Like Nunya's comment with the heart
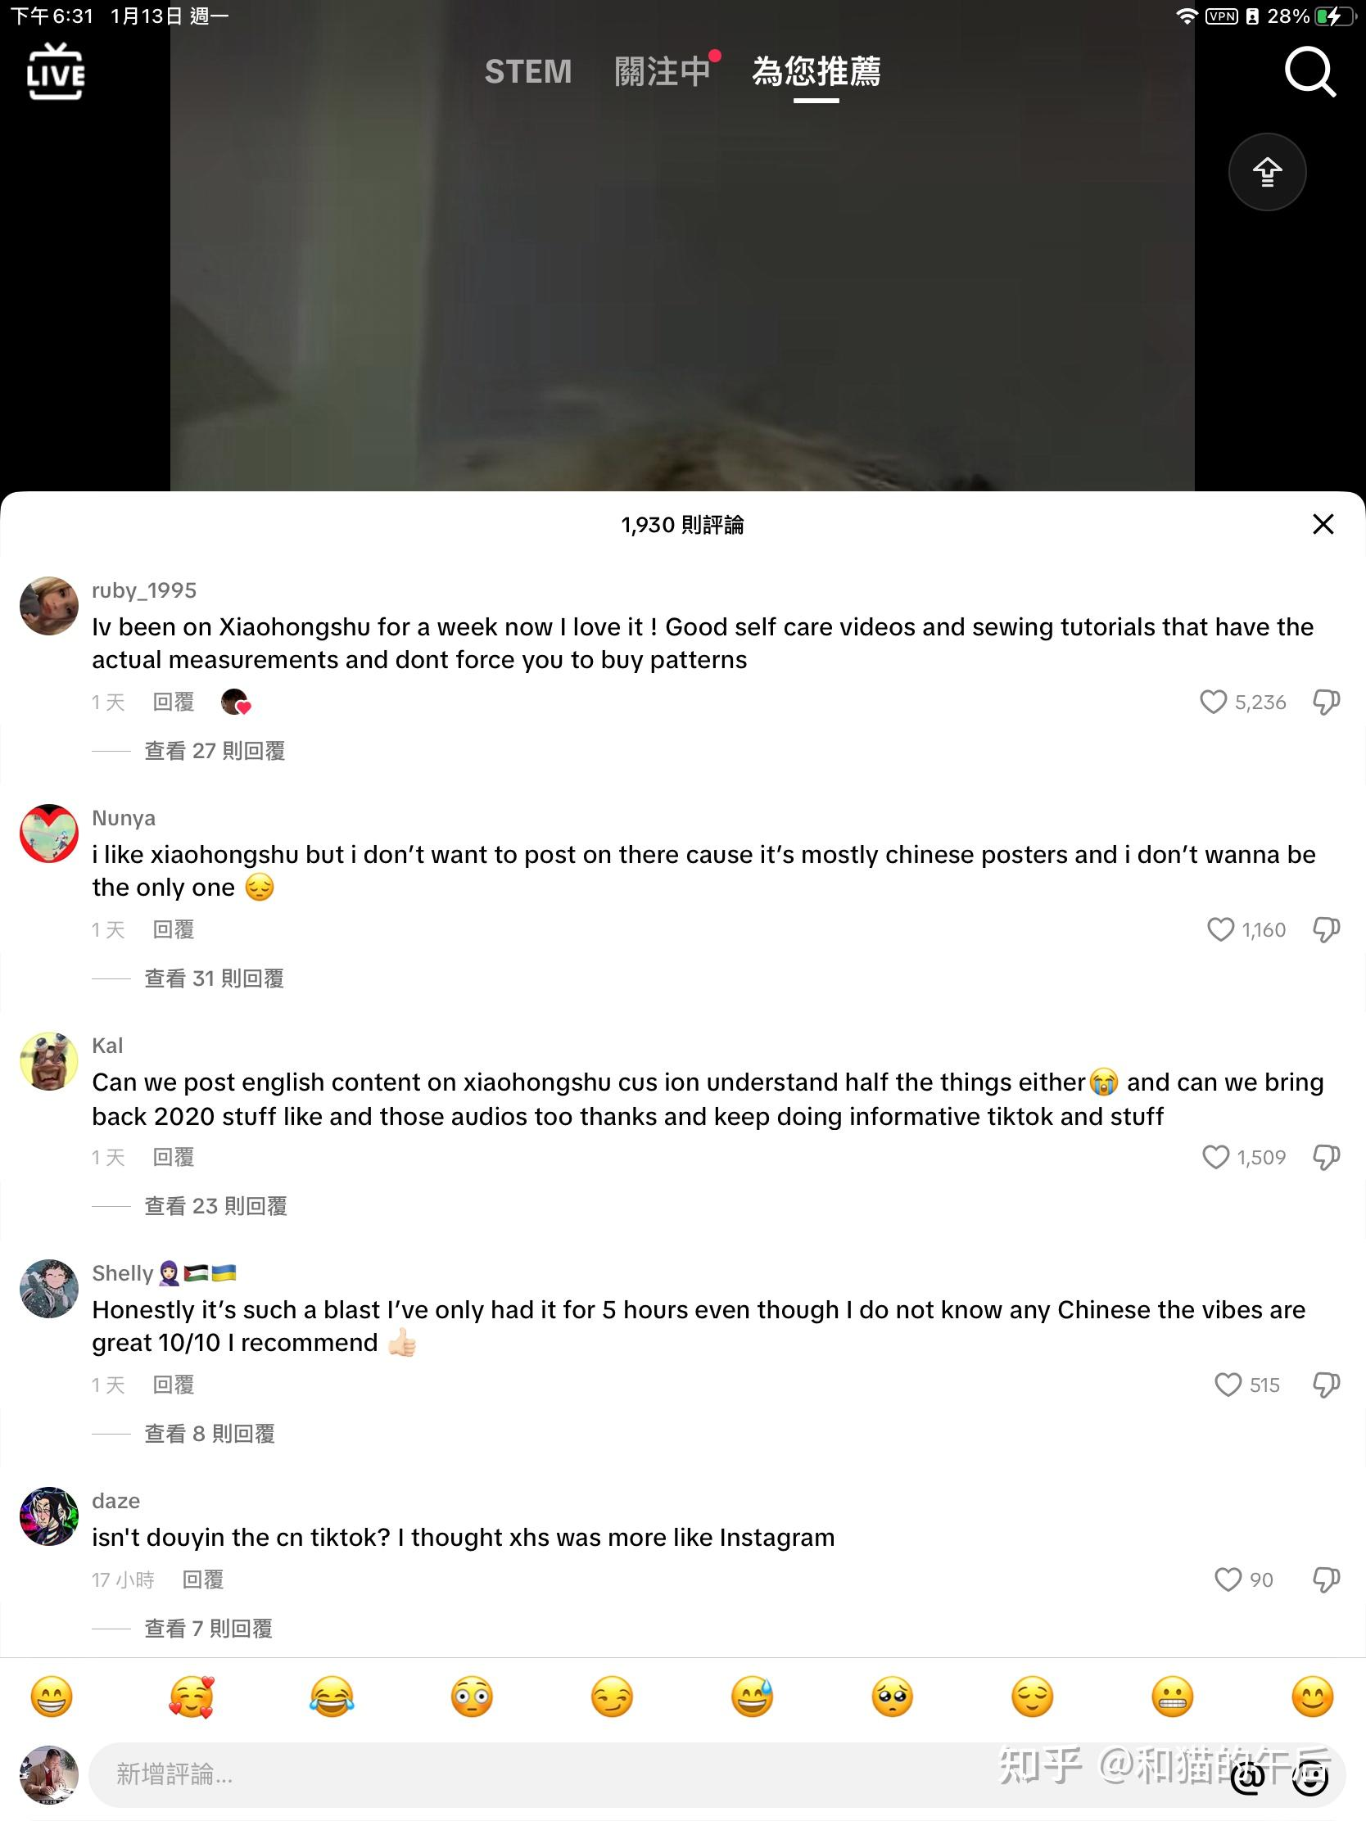This screenshot has width=1366, height=1821. click(x=1219, y=929)
